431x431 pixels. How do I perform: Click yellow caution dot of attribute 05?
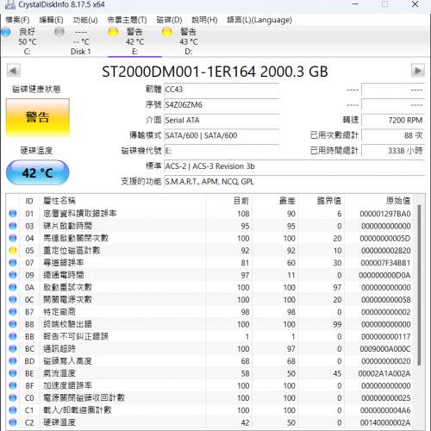pyautogui.click(x=13, y=251)
